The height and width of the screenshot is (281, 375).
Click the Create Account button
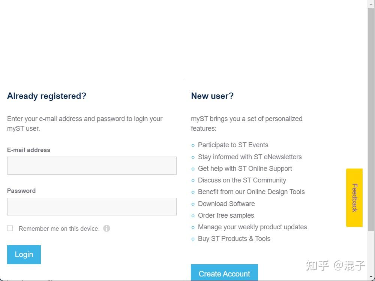click(224, 273)
